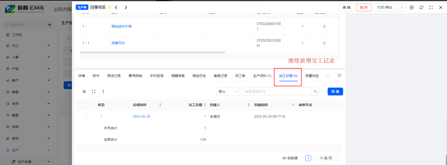
Task: Click the horizontal scrollbar of product table
Action: [153, 52]
